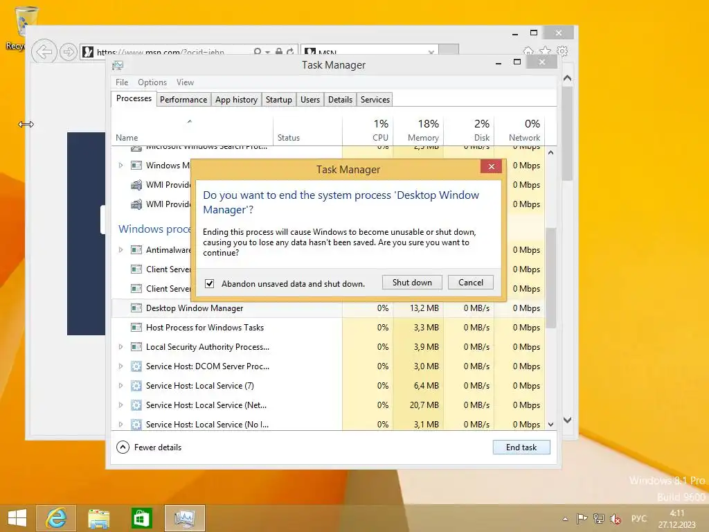This screenshot has width=709, height=532.
Task: Open File Explorer from taskbar
Action: (98, 518)
